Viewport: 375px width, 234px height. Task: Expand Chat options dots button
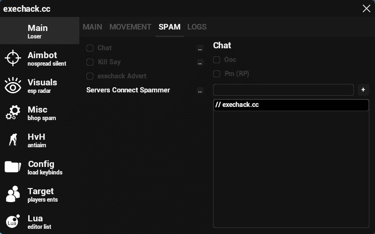click(200, 48)
